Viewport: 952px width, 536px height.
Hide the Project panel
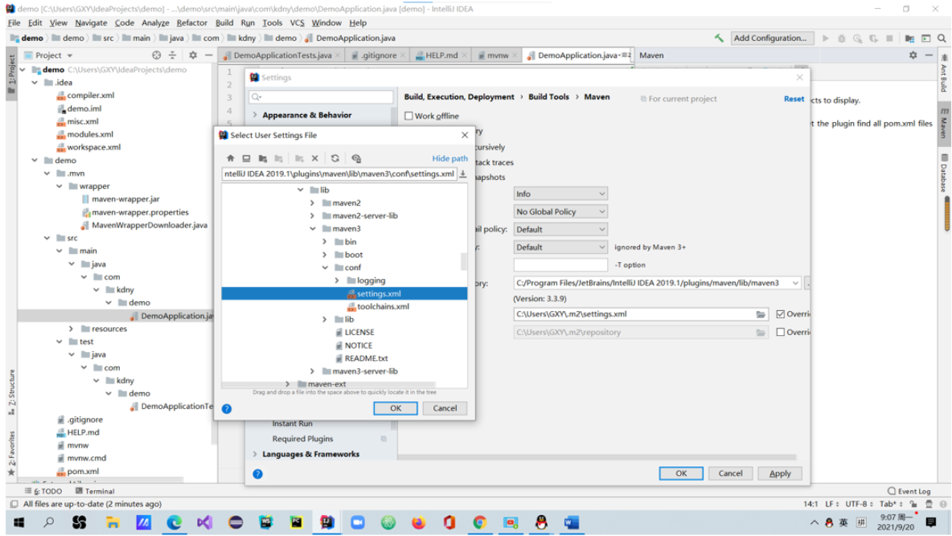coord(209,55)
